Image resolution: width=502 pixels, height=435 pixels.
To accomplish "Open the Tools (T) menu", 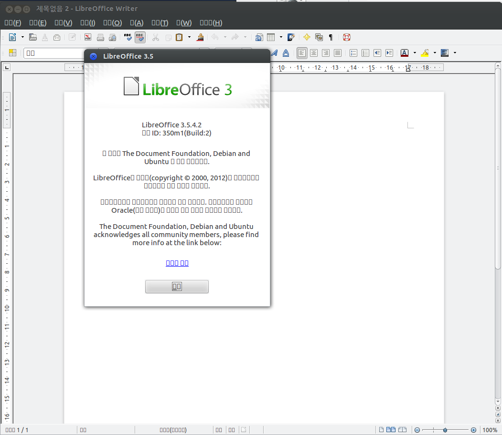I will point(160,23).
